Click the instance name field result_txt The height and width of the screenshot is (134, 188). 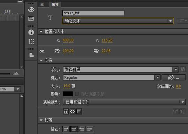[93, 13]
